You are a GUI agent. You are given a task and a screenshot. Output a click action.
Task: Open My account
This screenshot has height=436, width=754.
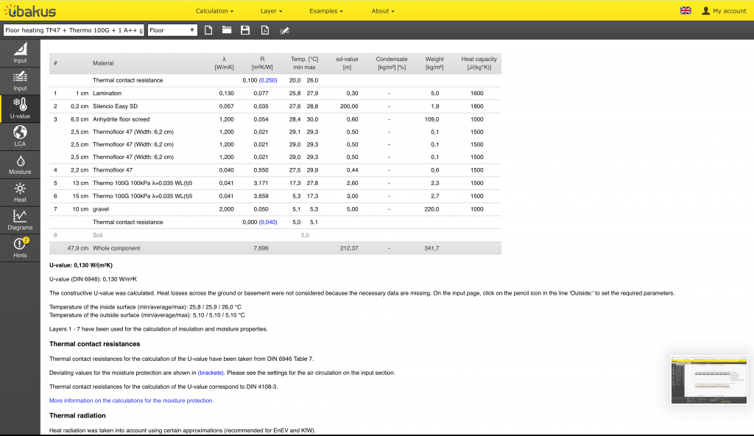(x=724, y=11)
